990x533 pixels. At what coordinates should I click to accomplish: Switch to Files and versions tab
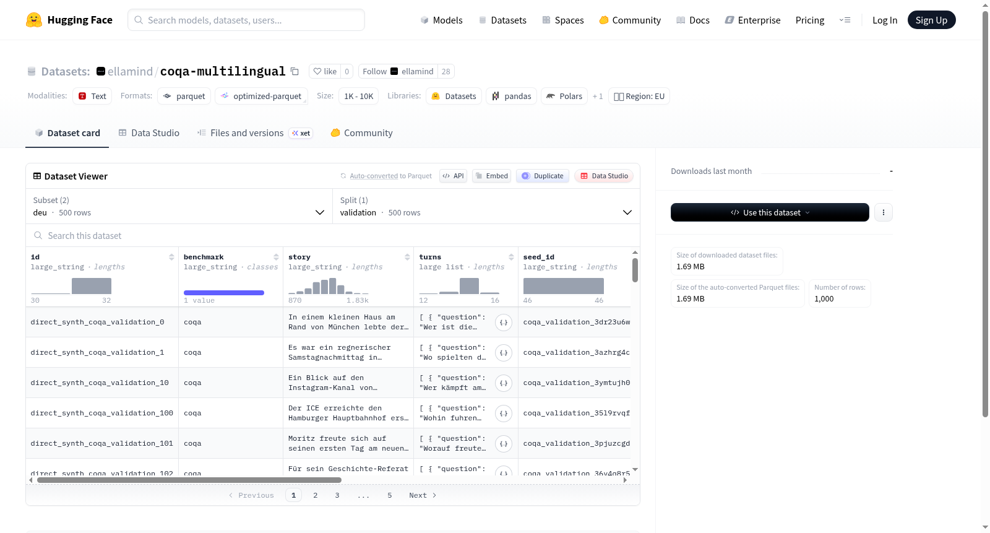pyautogui.click(x=255, y=133)
